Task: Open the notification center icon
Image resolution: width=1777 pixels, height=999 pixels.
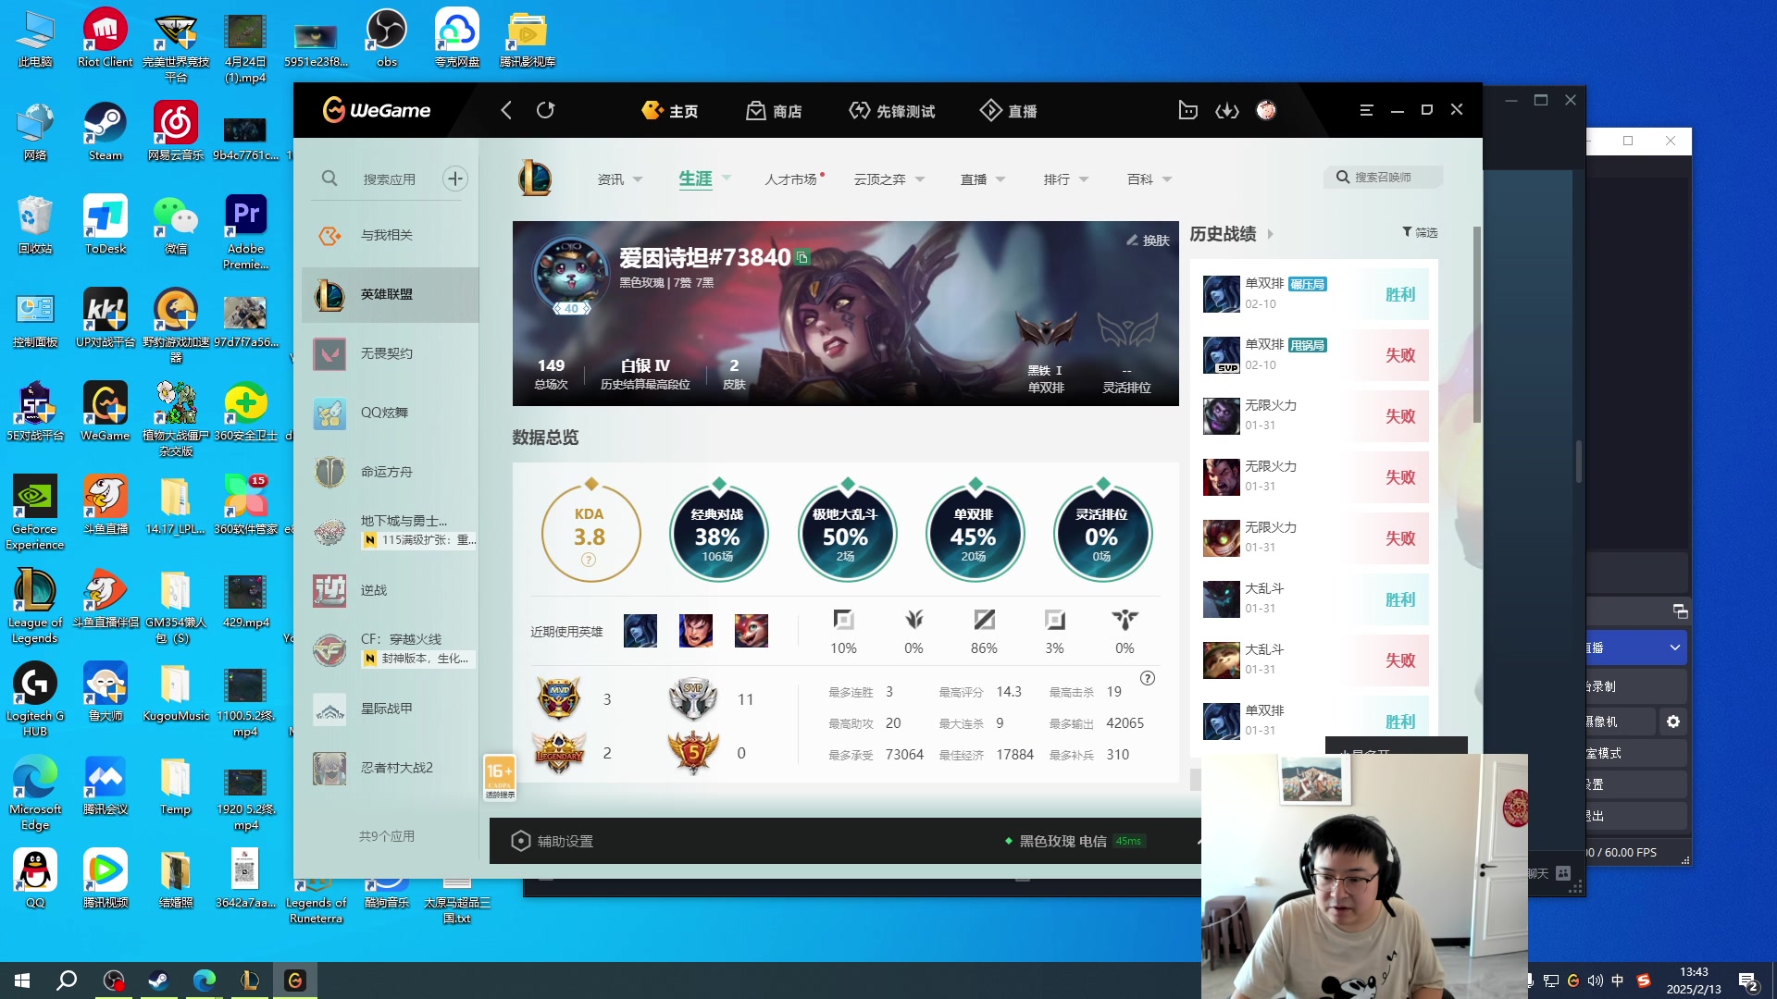Action: tap(1748, 980)
